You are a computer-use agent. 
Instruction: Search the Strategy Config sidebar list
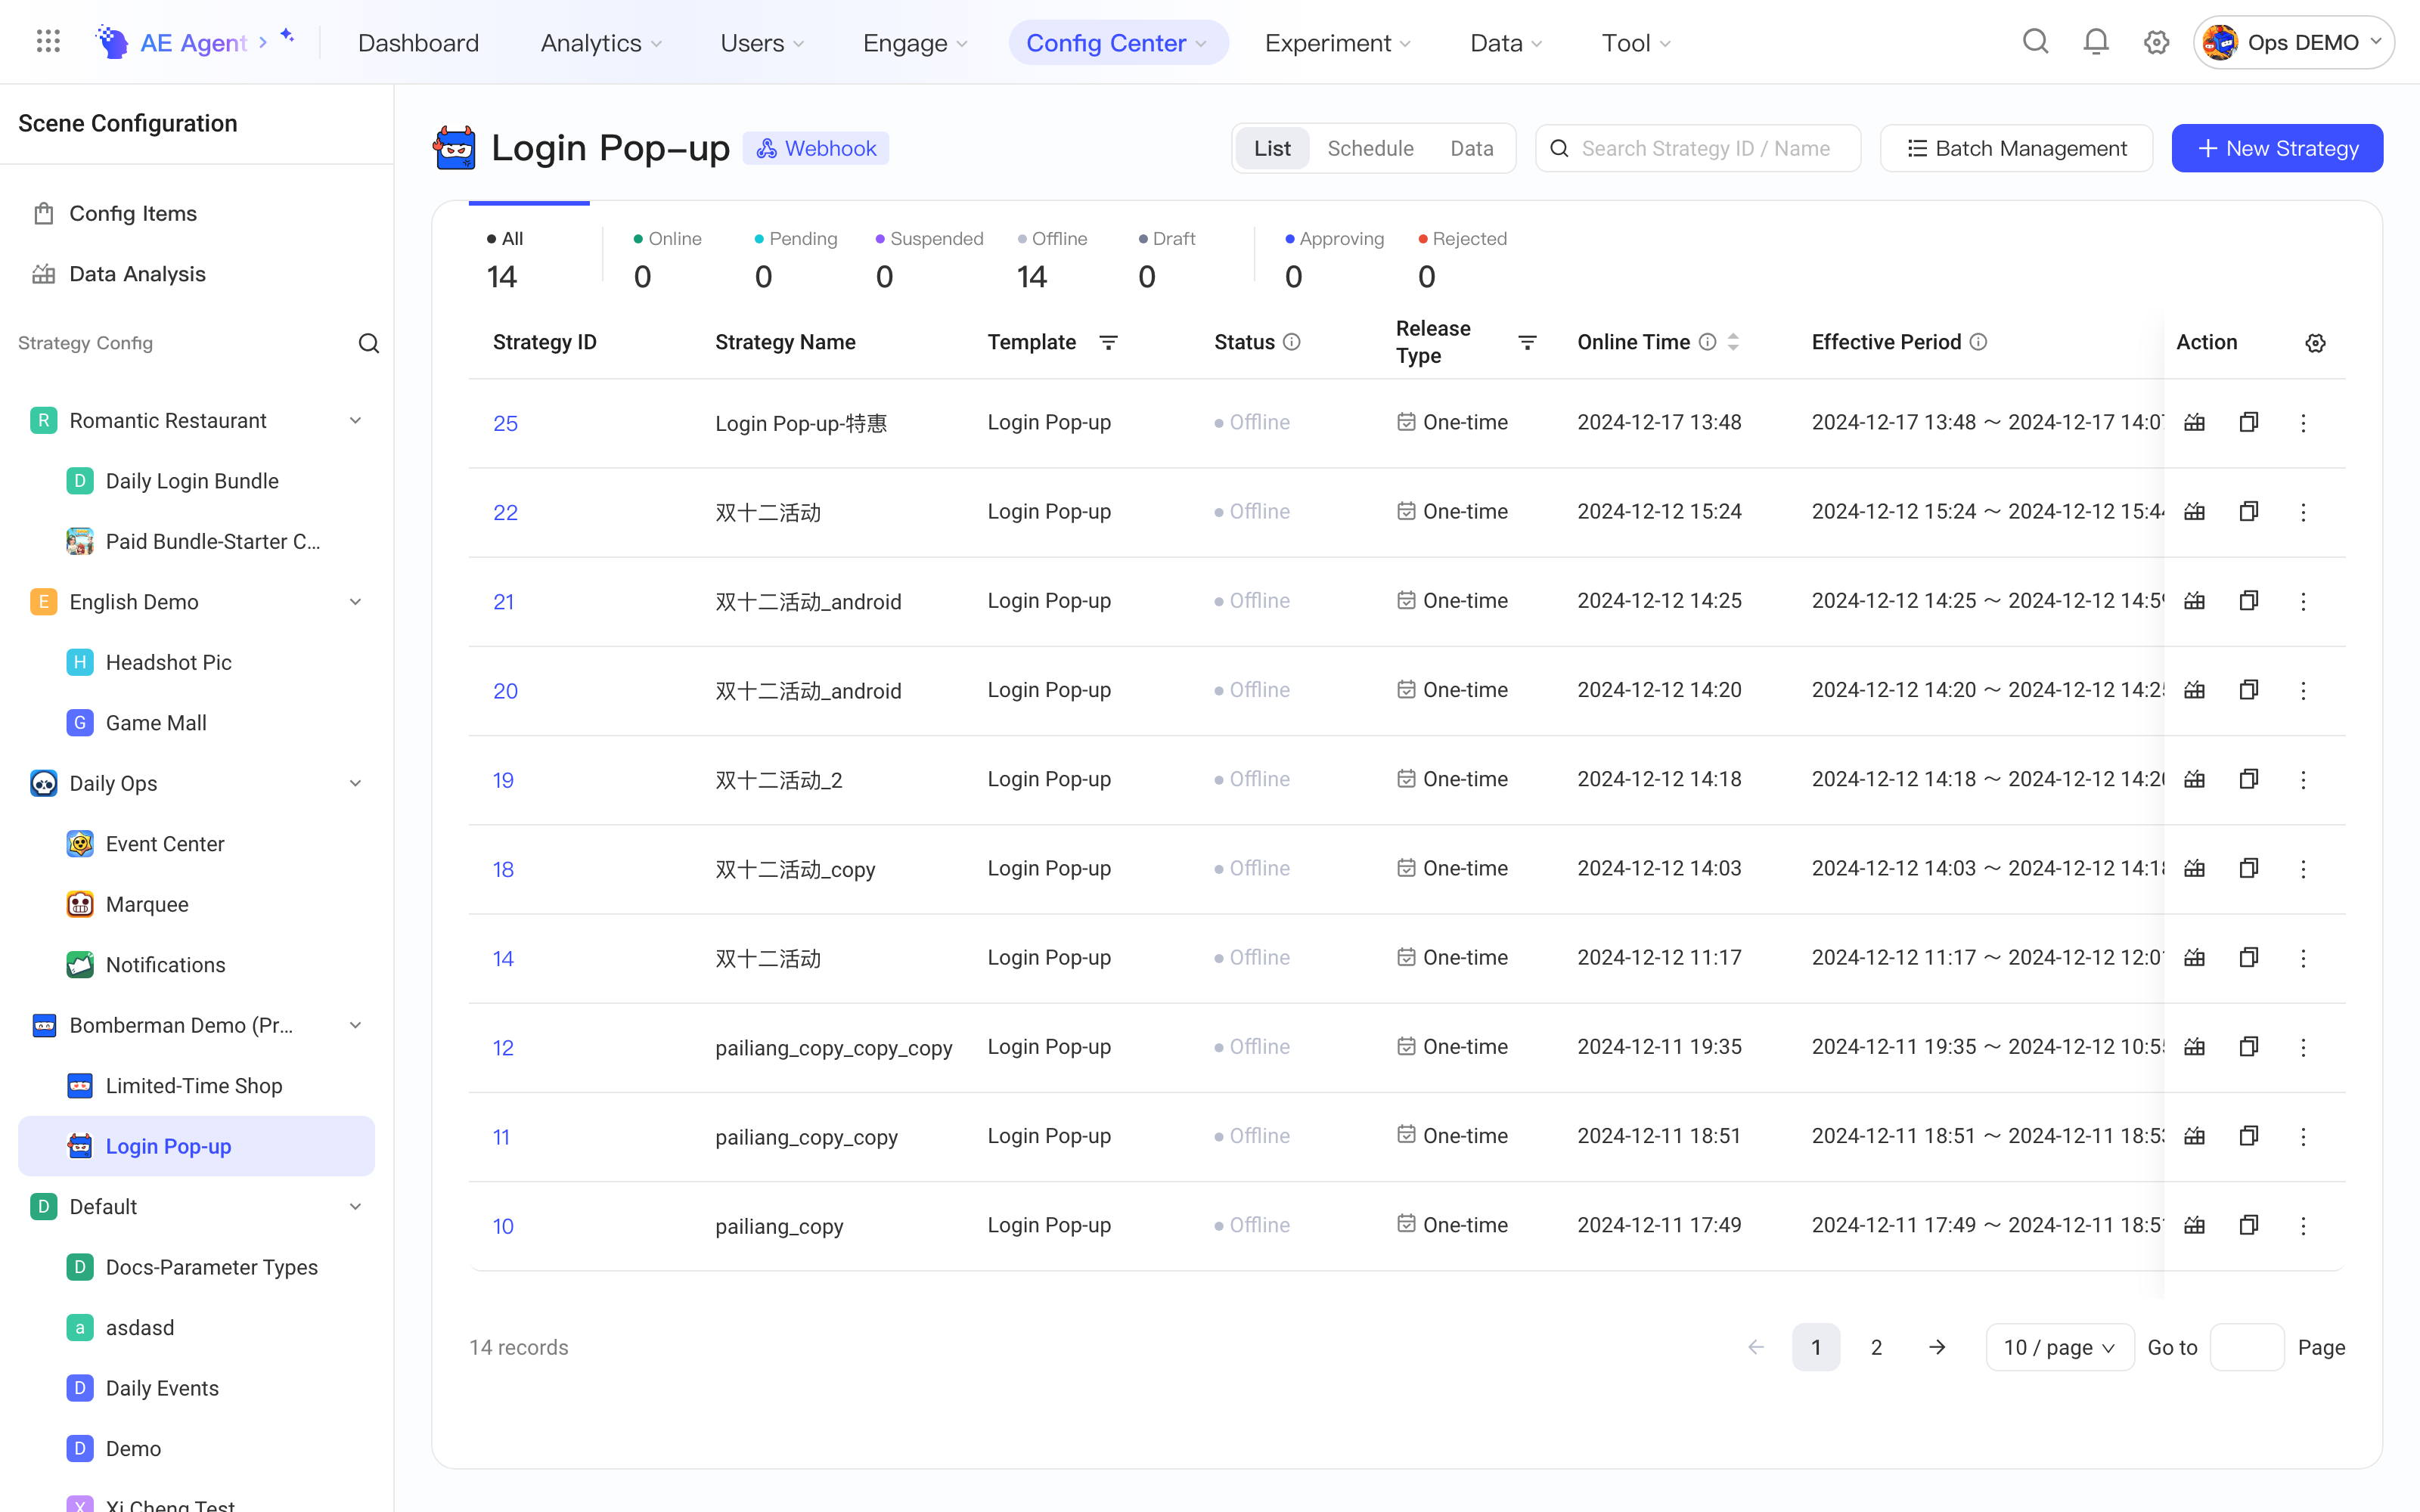(369, 343)
